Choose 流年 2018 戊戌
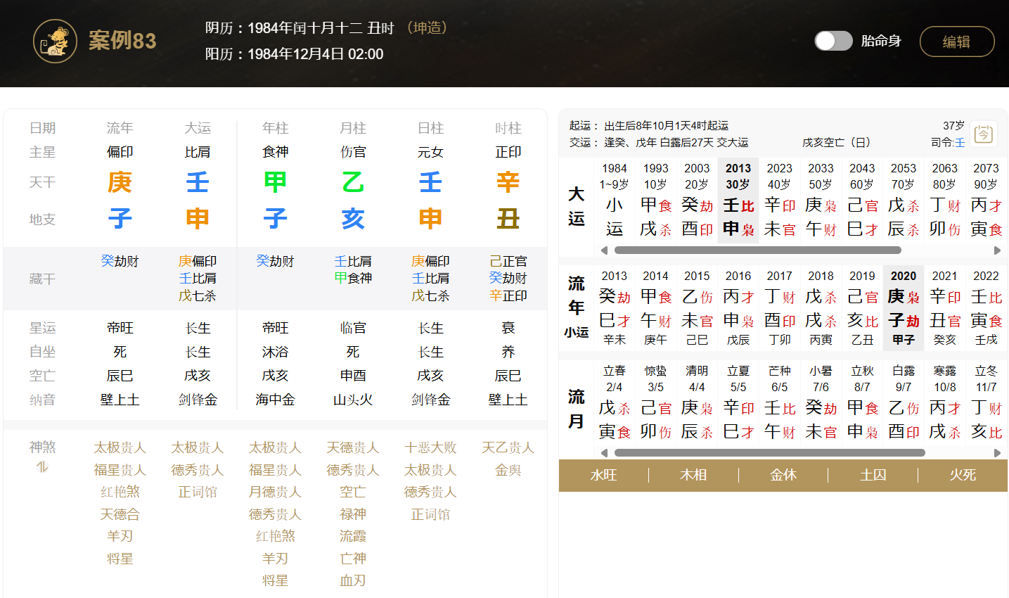Screen dimensions: 1009x598 point(821,307)
